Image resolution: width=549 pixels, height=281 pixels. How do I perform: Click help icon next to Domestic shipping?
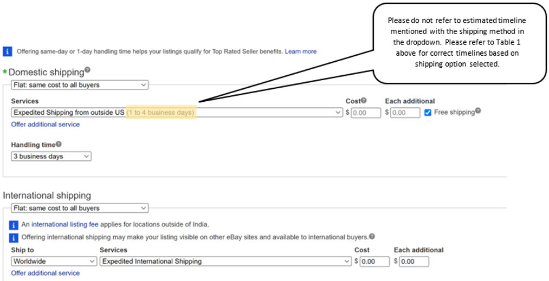click(87, 70)
